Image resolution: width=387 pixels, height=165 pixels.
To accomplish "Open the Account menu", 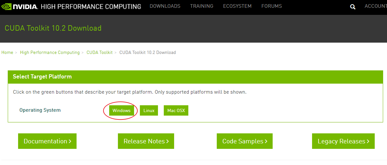I will coord(376,6).
